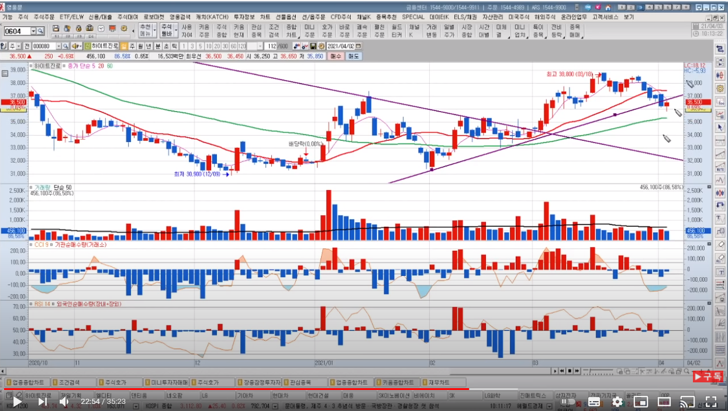Click the save disk icon in top toolbar

(x=56, y=29)
